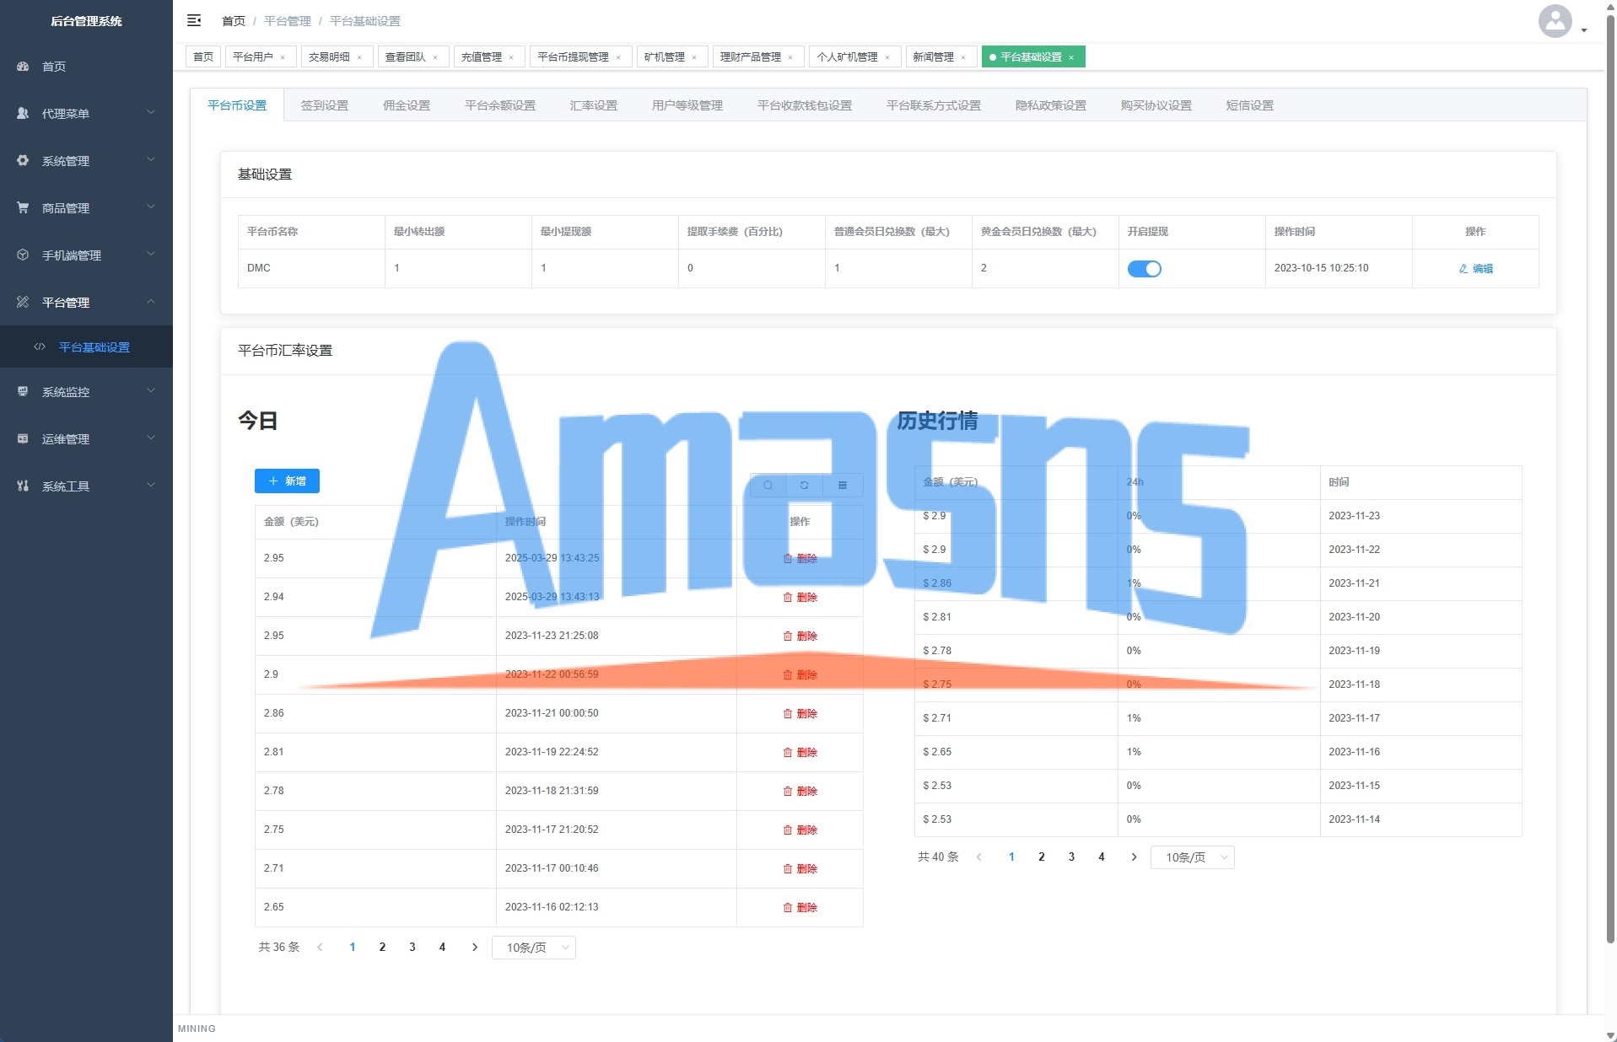
Task: Delete the 2.86 rate row
Action: [x=800, y=713]
